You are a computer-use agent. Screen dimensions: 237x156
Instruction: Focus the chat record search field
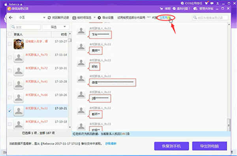(210, 18)
